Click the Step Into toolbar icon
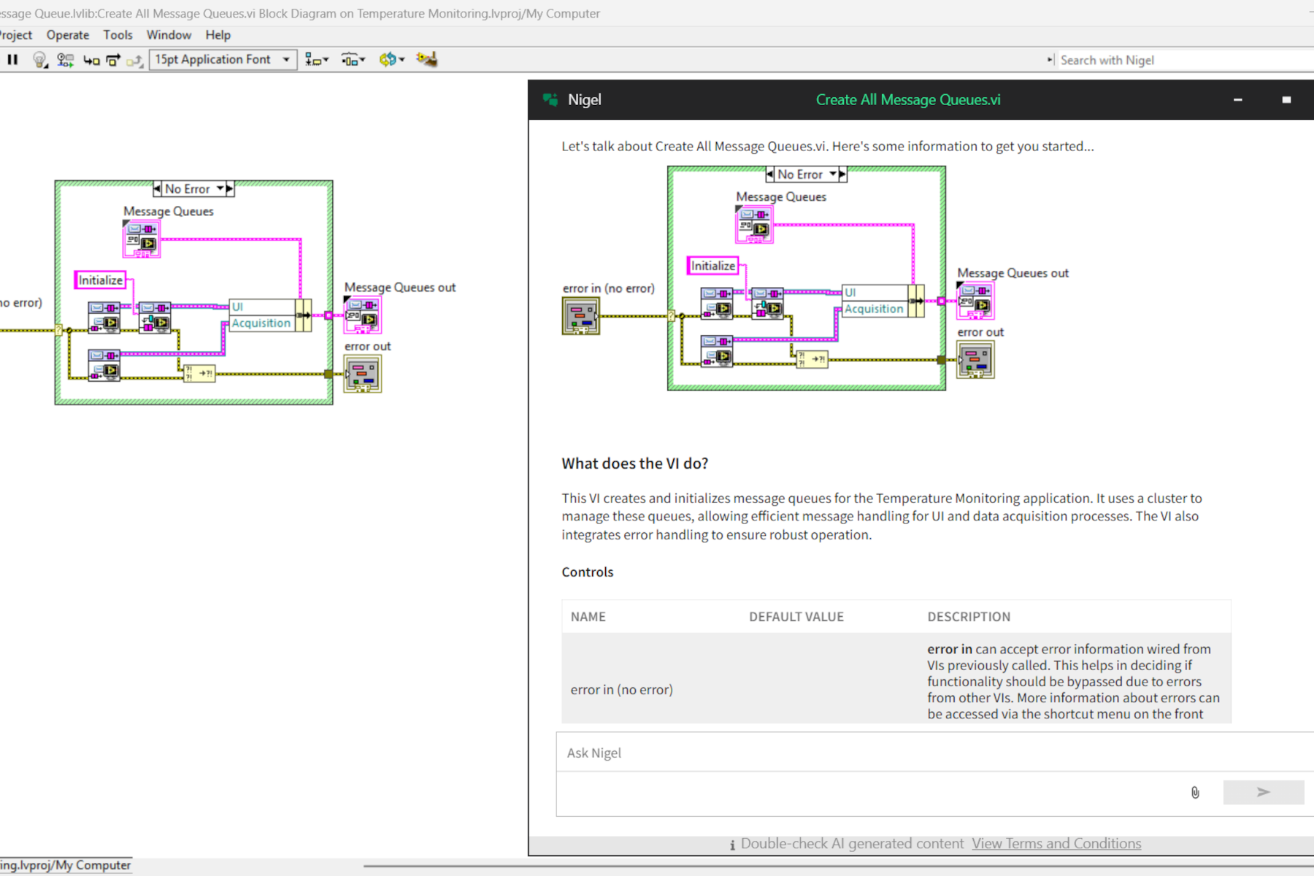The height and width of the screenshot is (876, 1314). (x=91, y=60)
